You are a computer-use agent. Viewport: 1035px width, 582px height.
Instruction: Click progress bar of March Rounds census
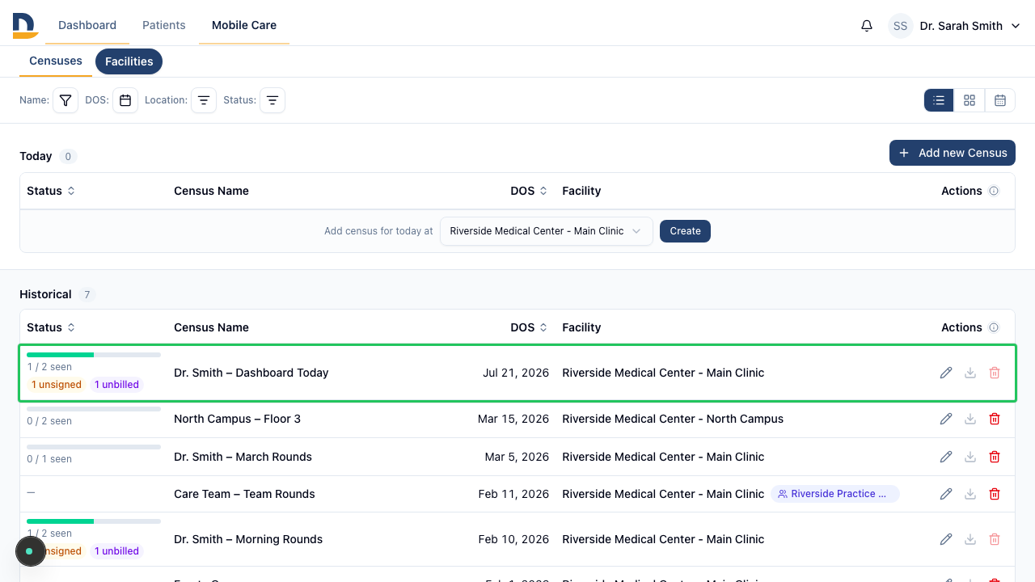(x=94, y=447)
